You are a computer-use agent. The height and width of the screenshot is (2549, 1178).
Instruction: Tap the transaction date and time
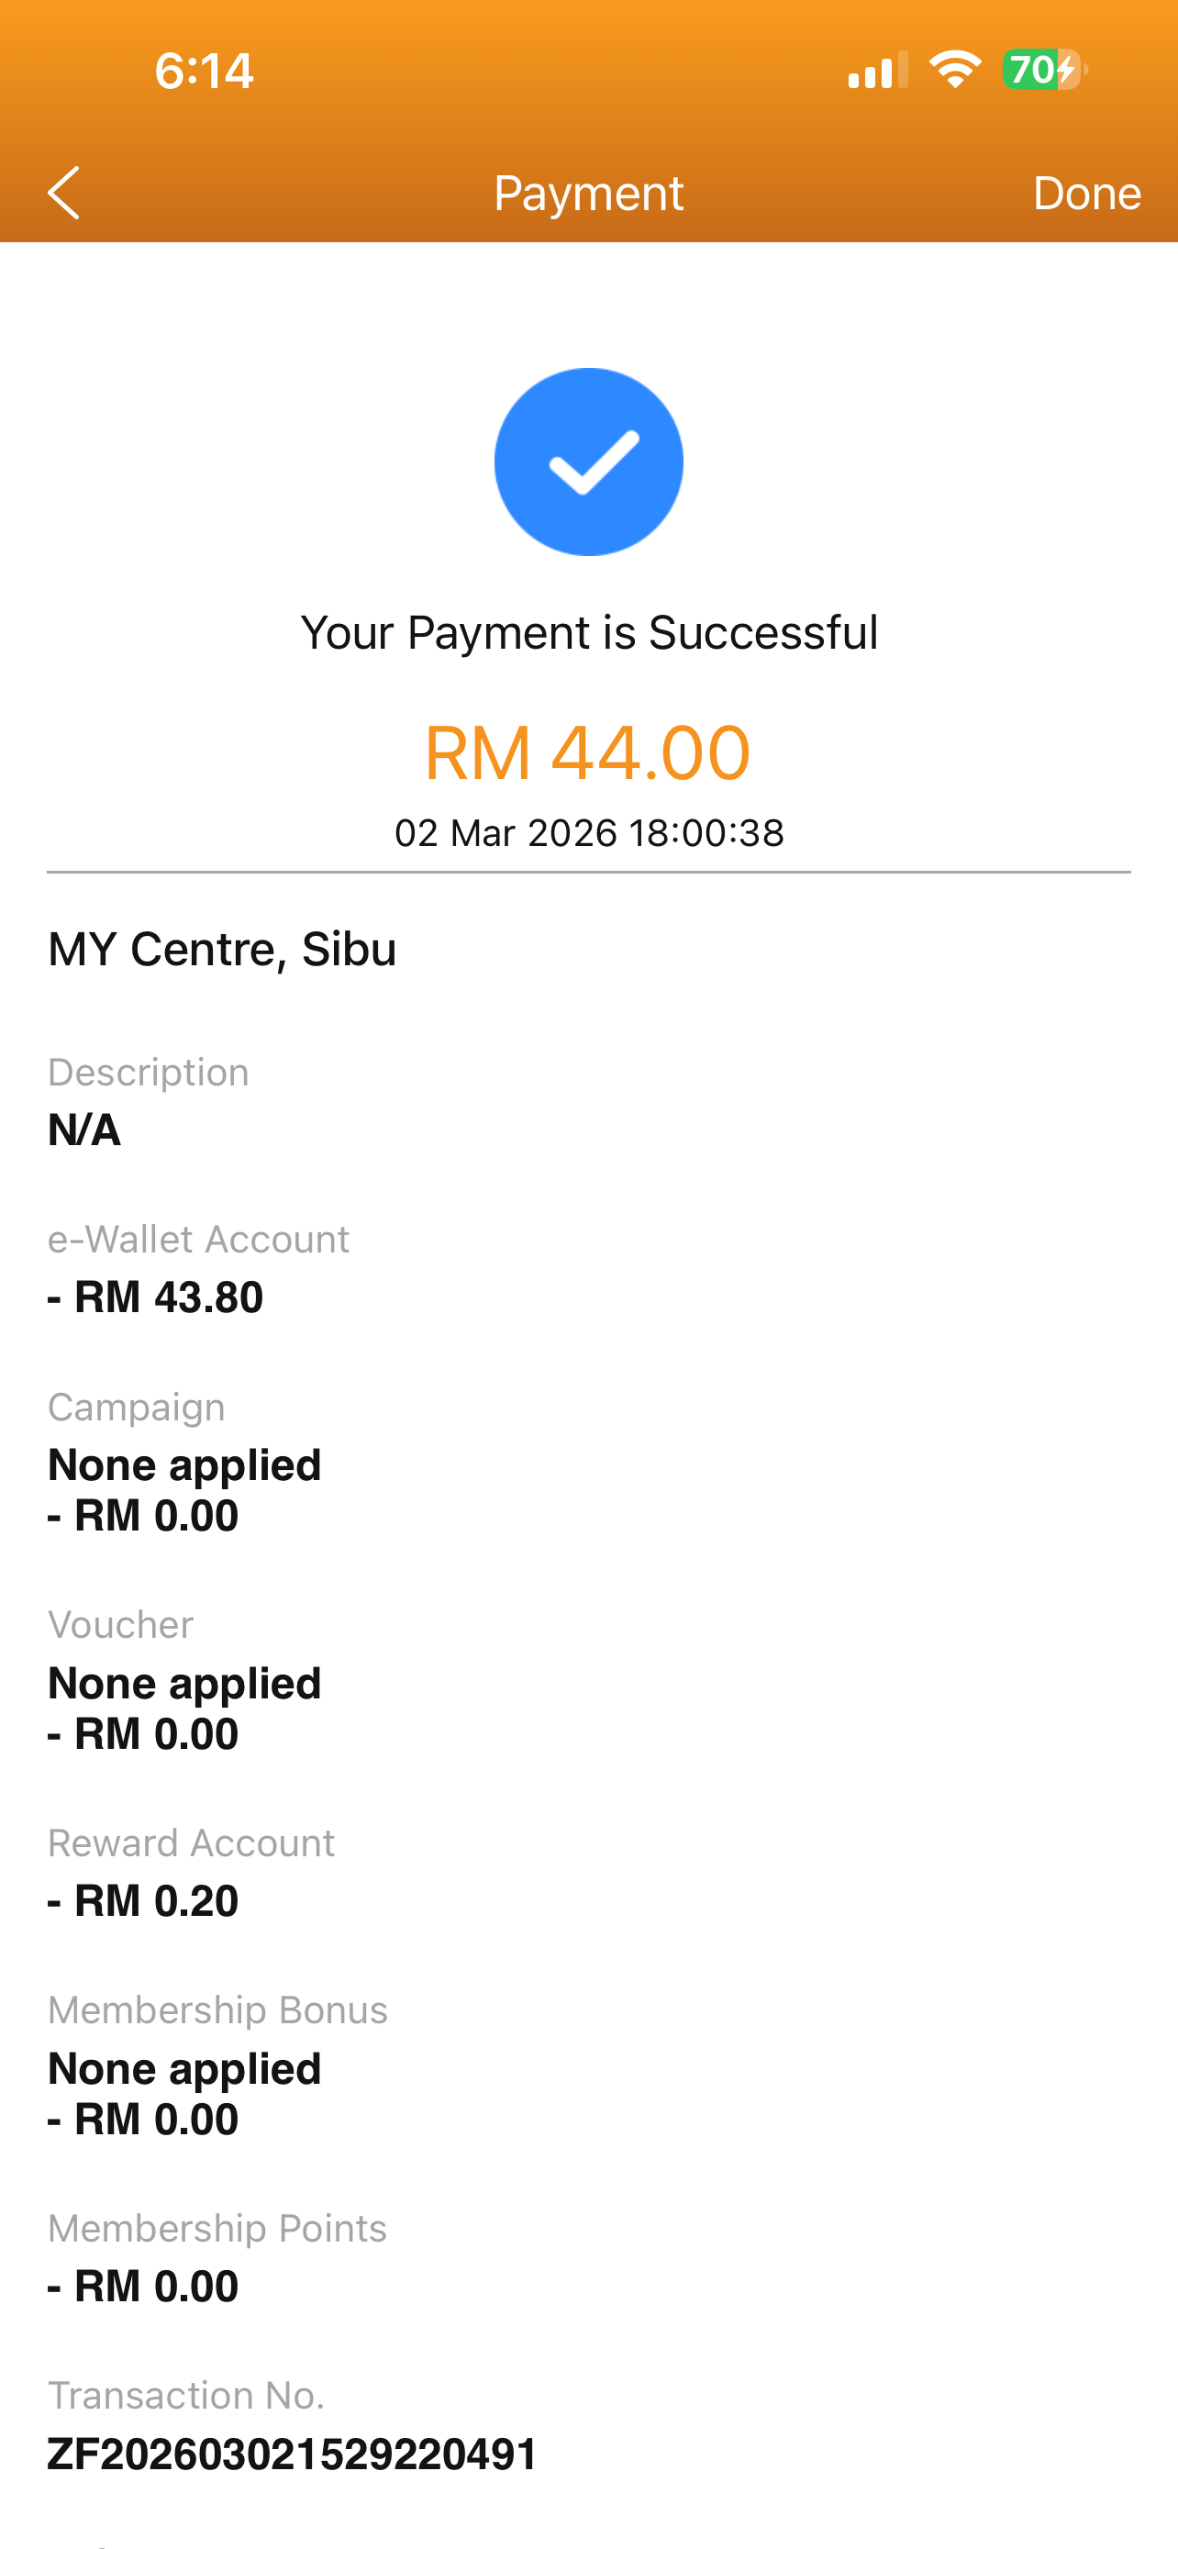click(x=588, y=833)
